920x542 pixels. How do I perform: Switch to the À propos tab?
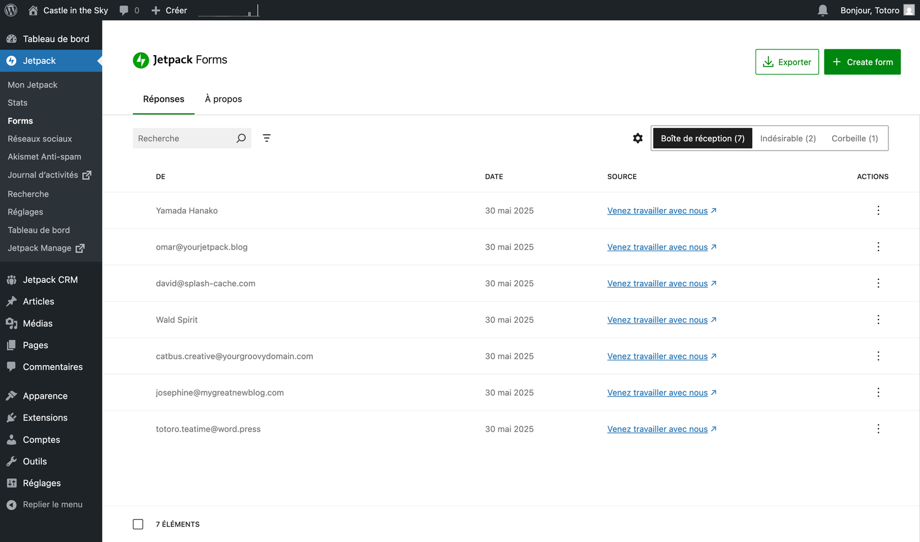(x=223, y=99)
